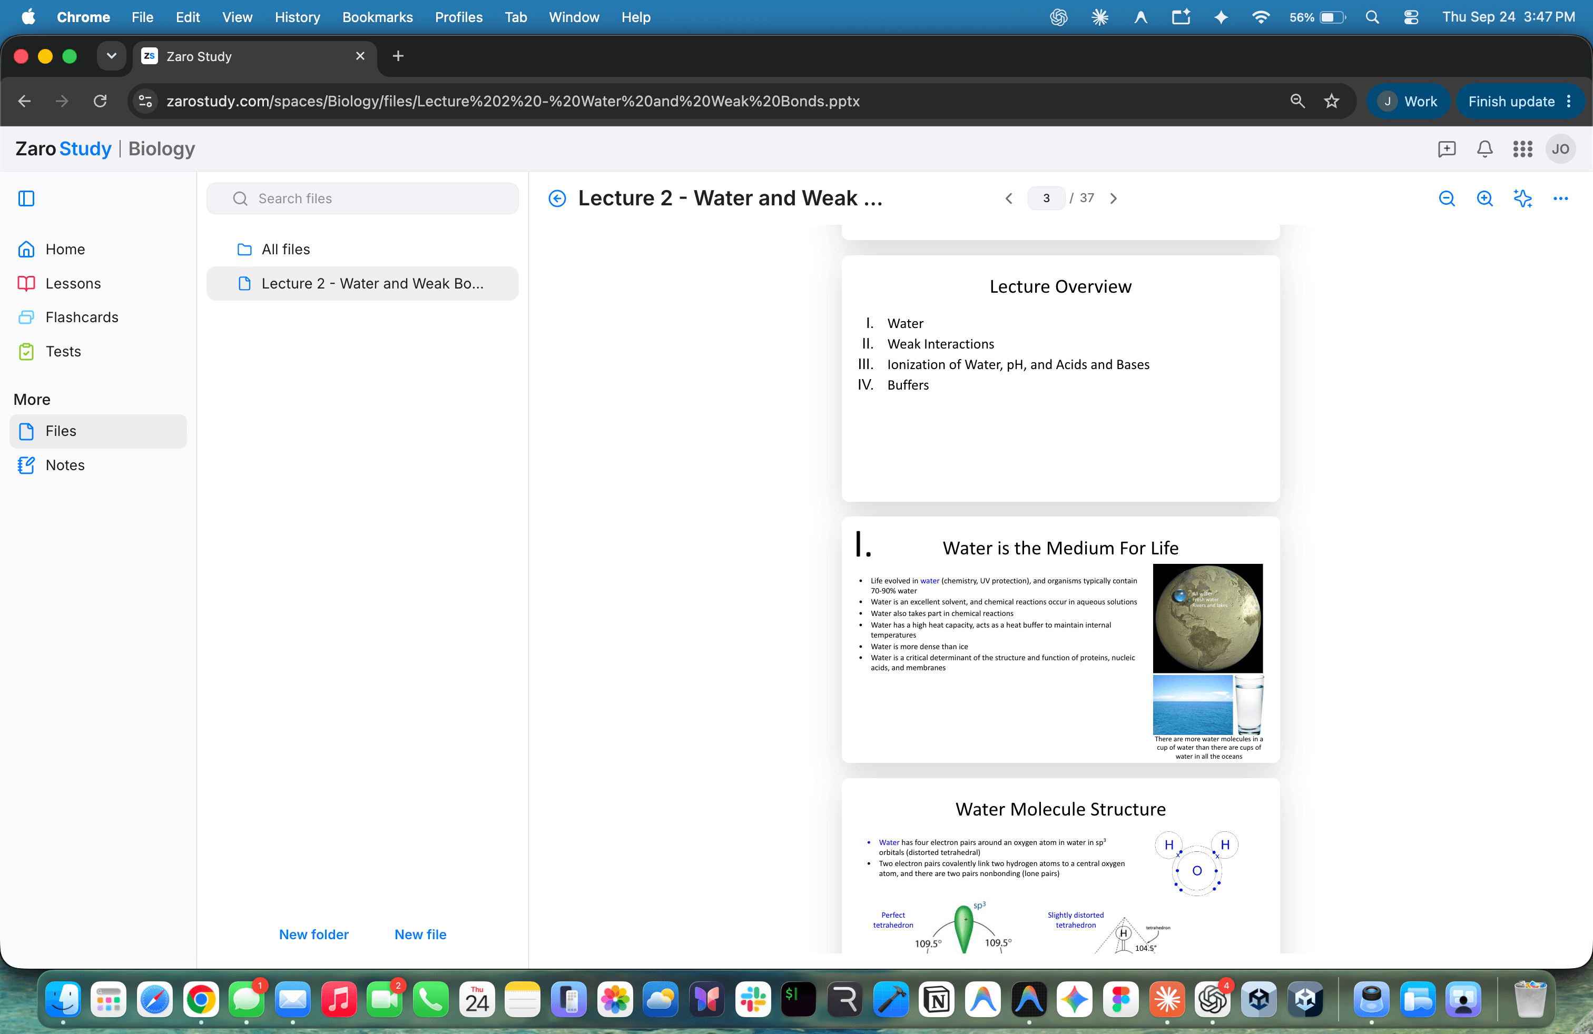Click the Search files field

point(362,198)
